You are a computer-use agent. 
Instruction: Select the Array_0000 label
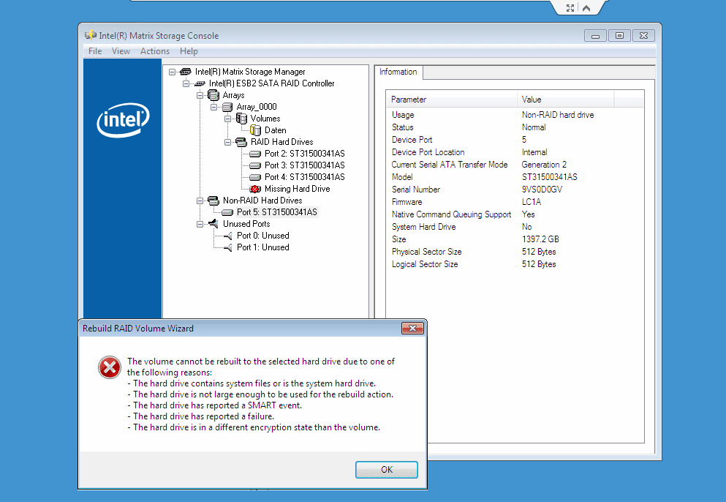click(x=257, y=107)
